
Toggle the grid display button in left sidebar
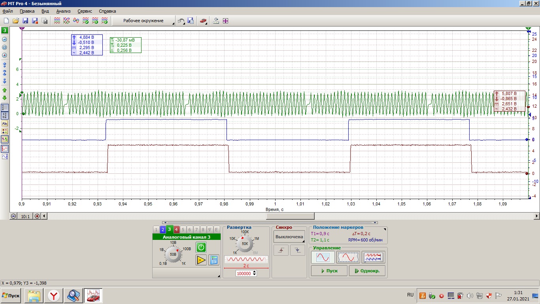coord(5,107)
